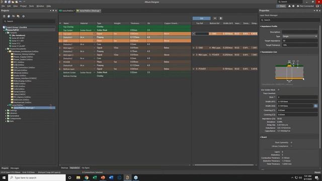Click the Target Impedance input field
This screenshot has height=181, width=322.
(300, 41)
